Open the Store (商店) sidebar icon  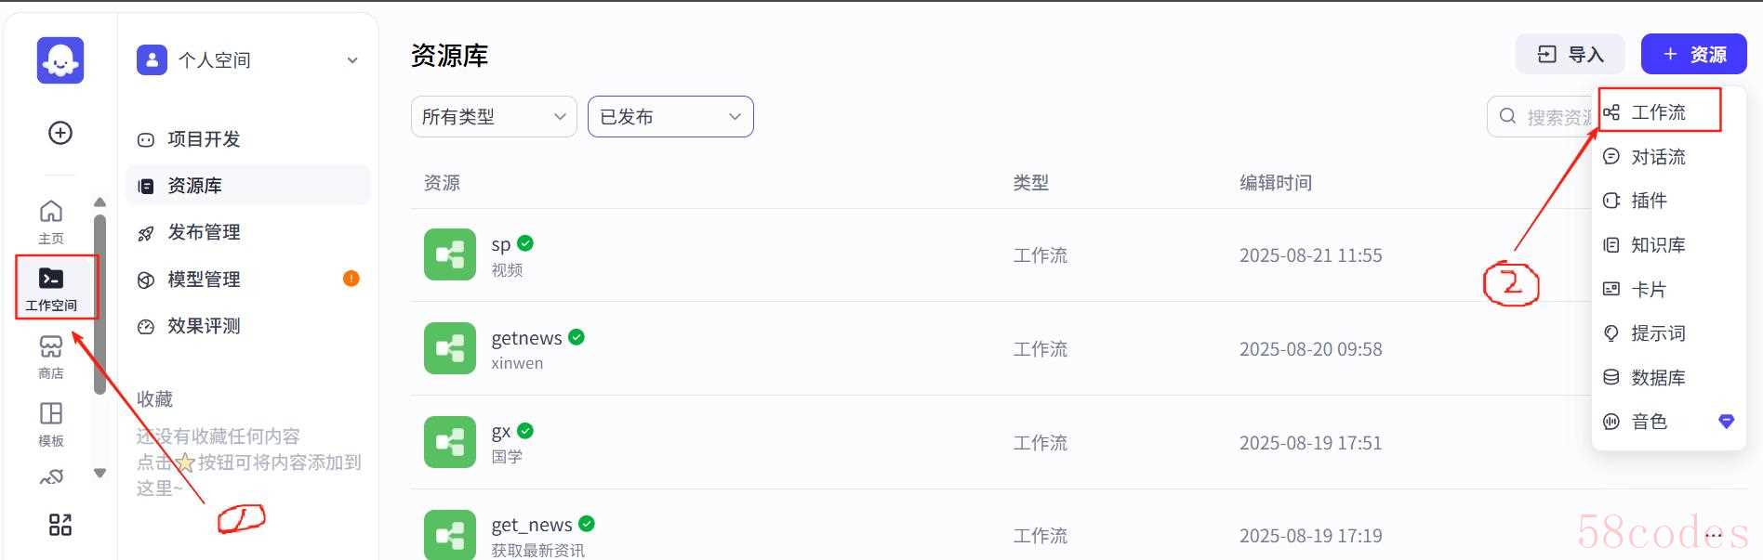tap(51, 357)
